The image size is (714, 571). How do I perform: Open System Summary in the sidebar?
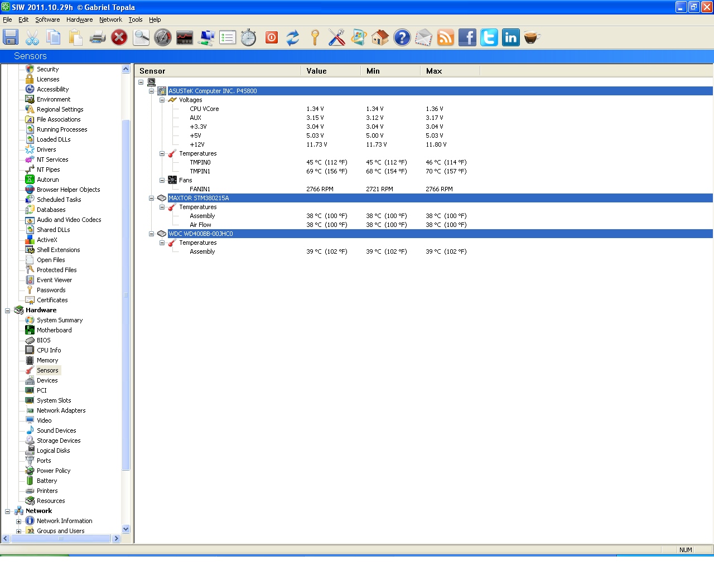(x=60, y=320)
